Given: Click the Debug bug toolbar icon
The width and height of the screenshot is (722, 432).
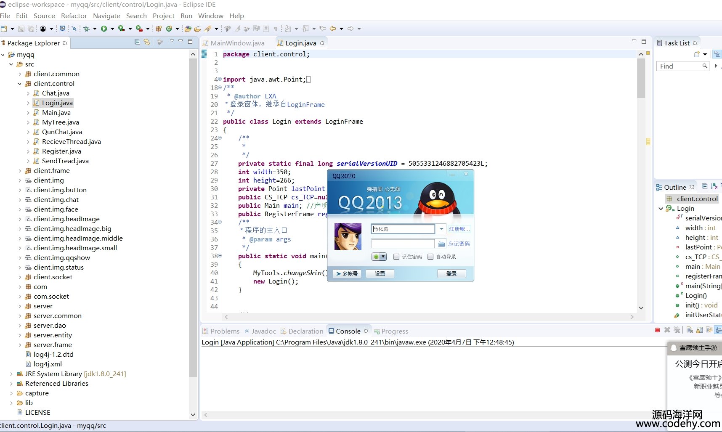Looking at the screenshot, I should [86, 29].
